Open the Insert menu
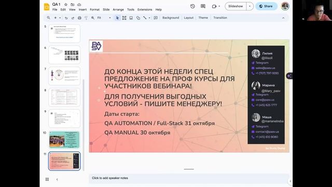This screenshot has width=332, height=187. (x=82, y=9)
